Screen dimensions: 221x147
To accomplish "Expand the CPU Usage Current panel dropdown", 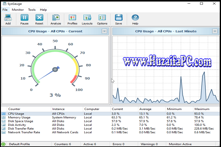I will click(x=104, y=31).
